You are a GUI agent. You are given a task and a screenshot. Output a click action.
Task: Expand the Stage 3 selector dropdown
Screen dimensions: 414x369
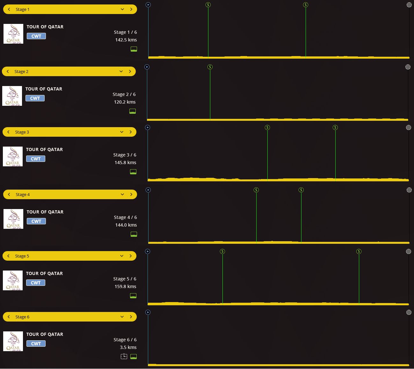tap(122, 132)
